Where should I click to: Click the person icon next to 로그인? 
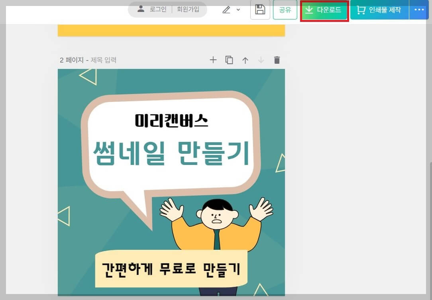141,9
